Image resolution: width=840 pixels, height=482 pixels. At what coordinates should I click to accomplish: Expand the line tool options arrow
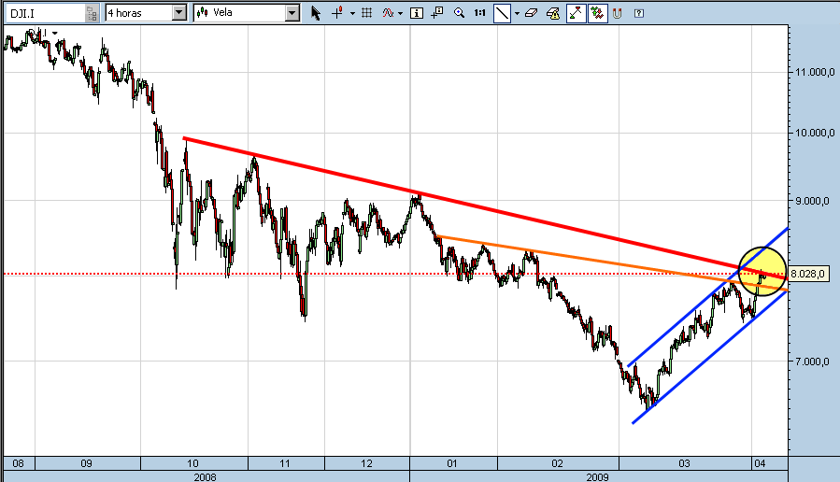tap(517, 13)
